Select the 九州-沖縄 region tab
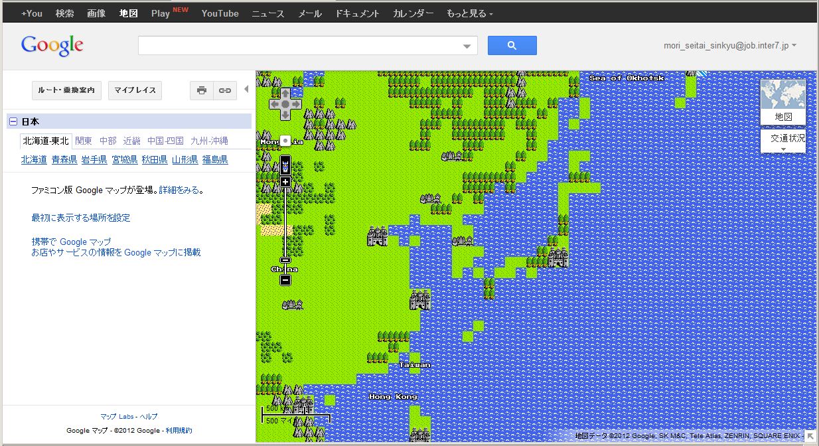The height and width of the screenshot is (446, 819). pyautogui.click(x=209, y=141)
